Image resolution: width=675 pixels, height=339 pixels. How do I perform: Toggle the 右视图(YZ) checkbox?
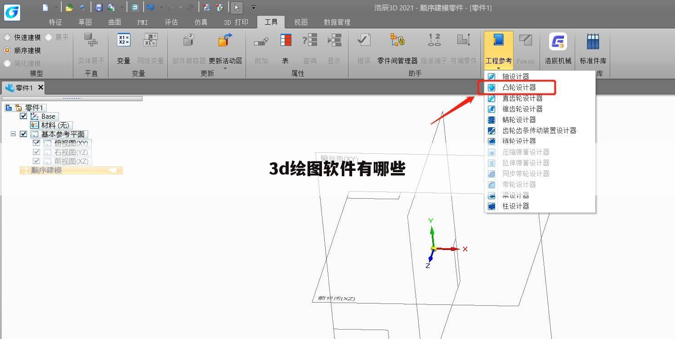(36, 152)
